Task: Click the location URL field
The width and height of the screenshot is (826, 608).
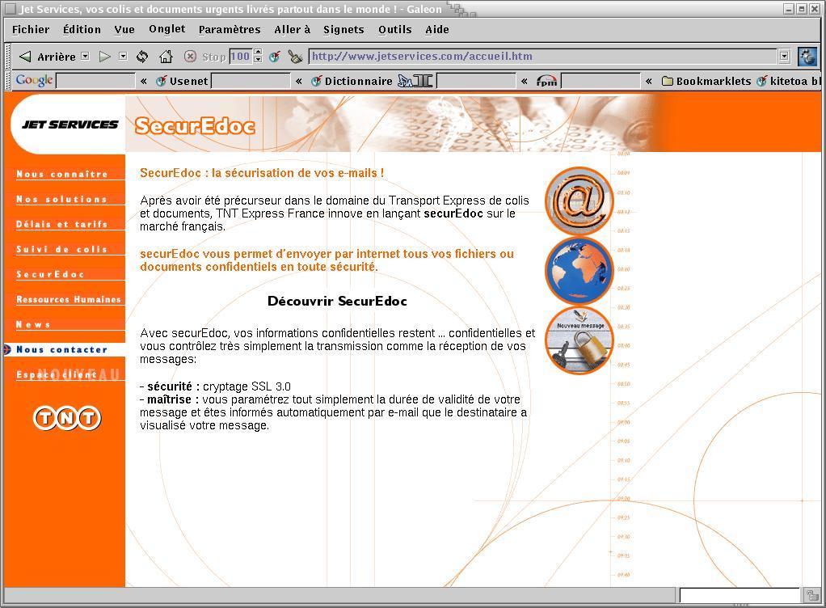Action: 543,57
